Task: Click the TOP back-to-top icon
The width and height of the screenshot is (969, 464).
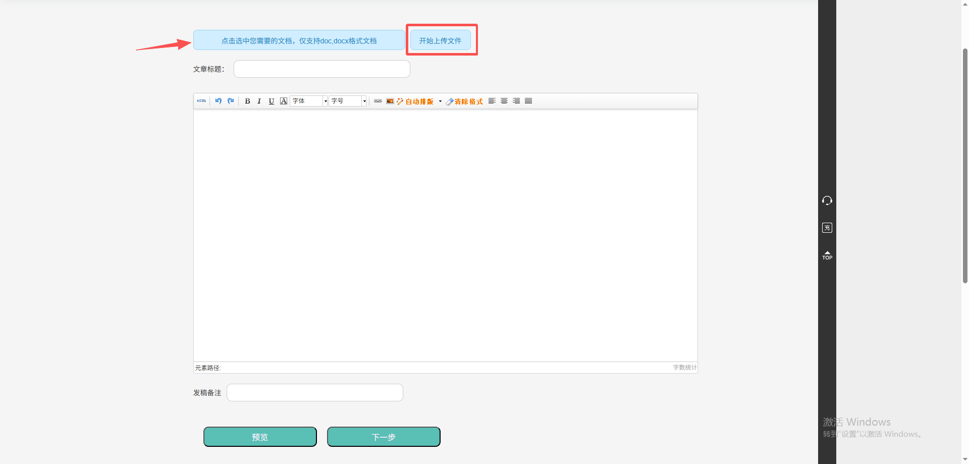Action: pyautogui.click(x=827, y=255)
